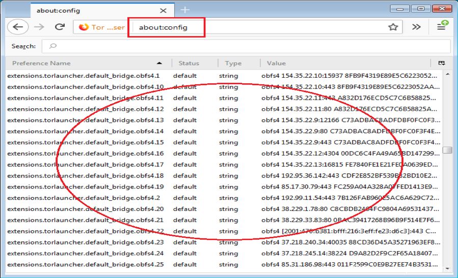This screenshot has height=278, width=458.
Task: Select the about:config tab
Action: tap(102, 11)
